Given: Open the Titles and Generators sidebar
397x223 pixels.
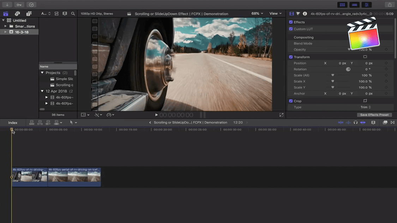Looking at the screenshot, I should coord(29,14).
